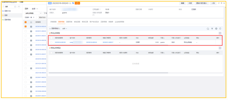This screenshot has width=228, height=100.
Task: Switch to the 审批流程 tab
Action: click(77, 22)
